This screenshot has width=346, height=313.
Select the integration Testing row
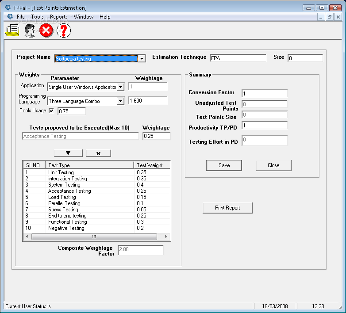96,179
